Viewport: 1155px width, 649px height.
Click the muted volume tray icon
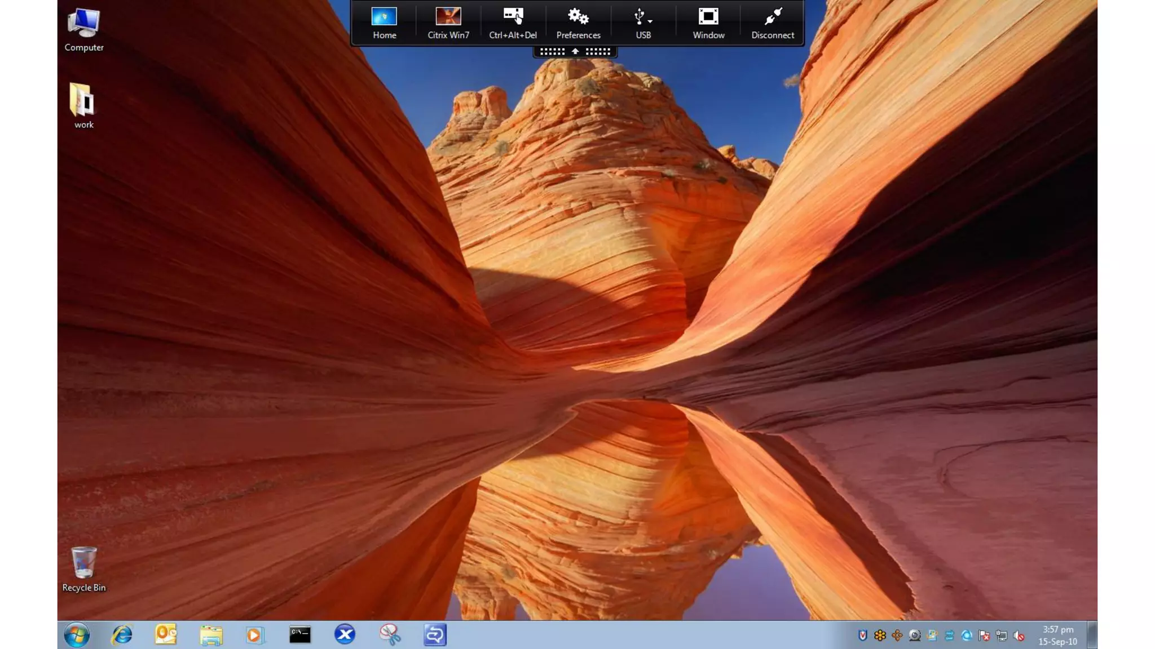coord(1019,636)
